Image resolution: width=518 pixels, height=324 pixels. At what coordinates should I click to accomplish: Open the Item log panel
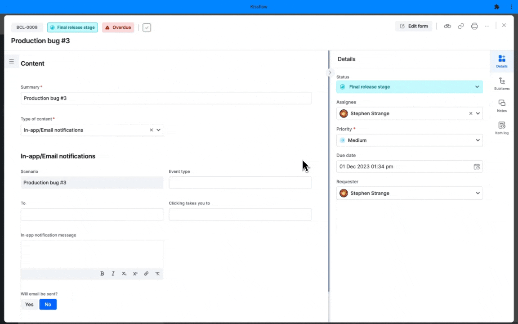502,128
